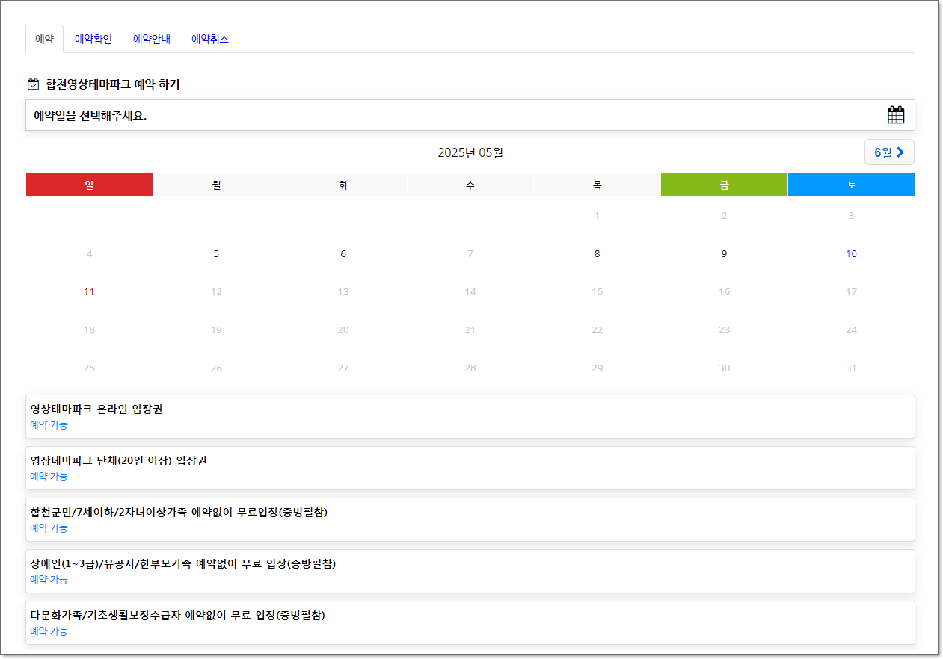This screenshot has height=659, width=943.
Task: Click disabled date 24 on the calendar
Action: point(851,330)
